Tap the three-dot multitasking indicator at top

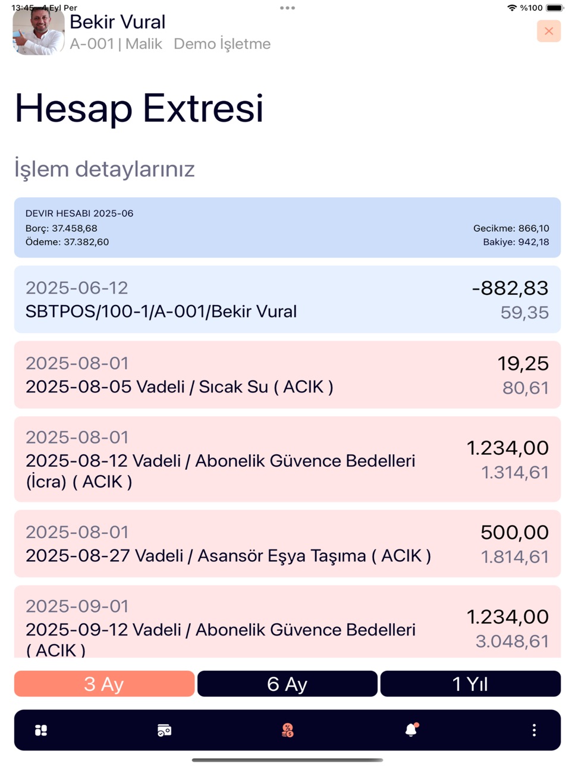[x=287, y=8]
